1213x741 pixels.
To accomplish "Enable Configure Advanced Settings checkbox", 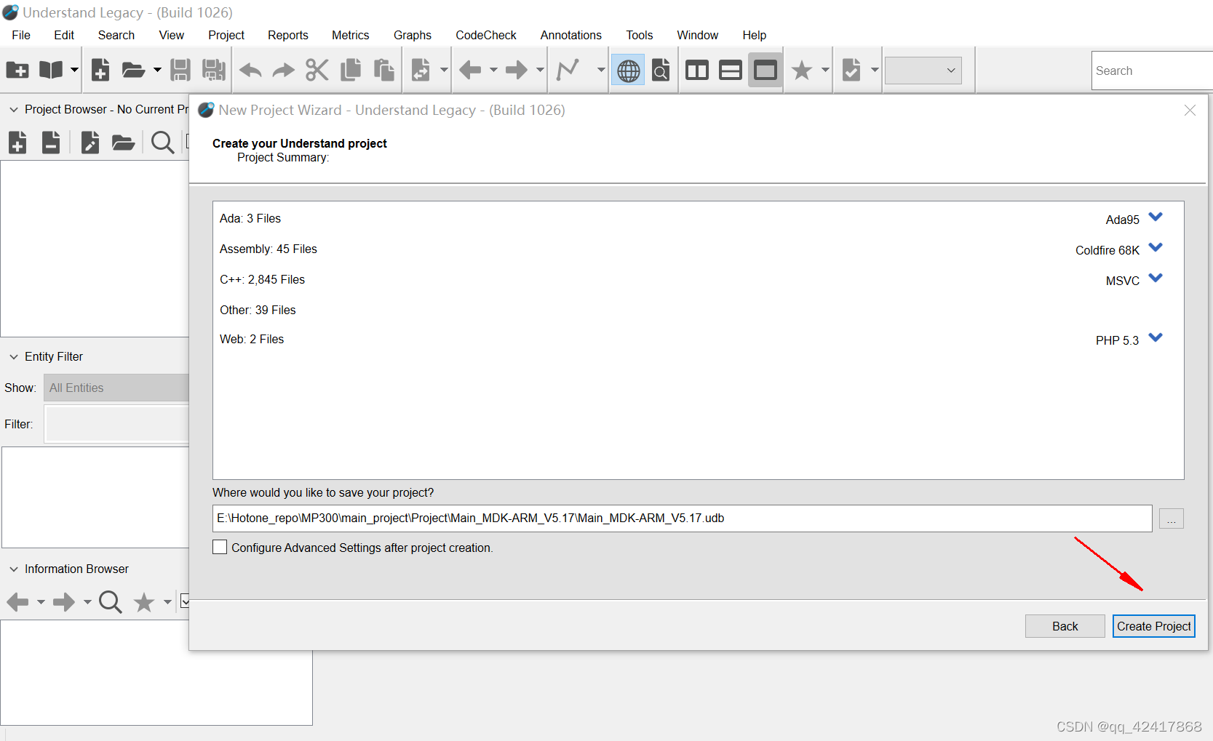I will tap(220, 547).
